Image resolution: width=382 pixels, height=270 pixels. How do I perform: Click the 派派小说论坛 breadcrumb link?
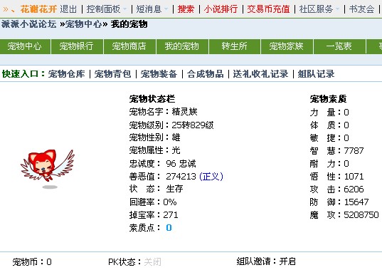28,24
